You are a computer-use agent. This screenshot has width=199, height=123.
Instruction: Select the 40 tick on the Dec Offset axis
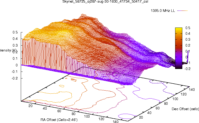tap(149, 113)
